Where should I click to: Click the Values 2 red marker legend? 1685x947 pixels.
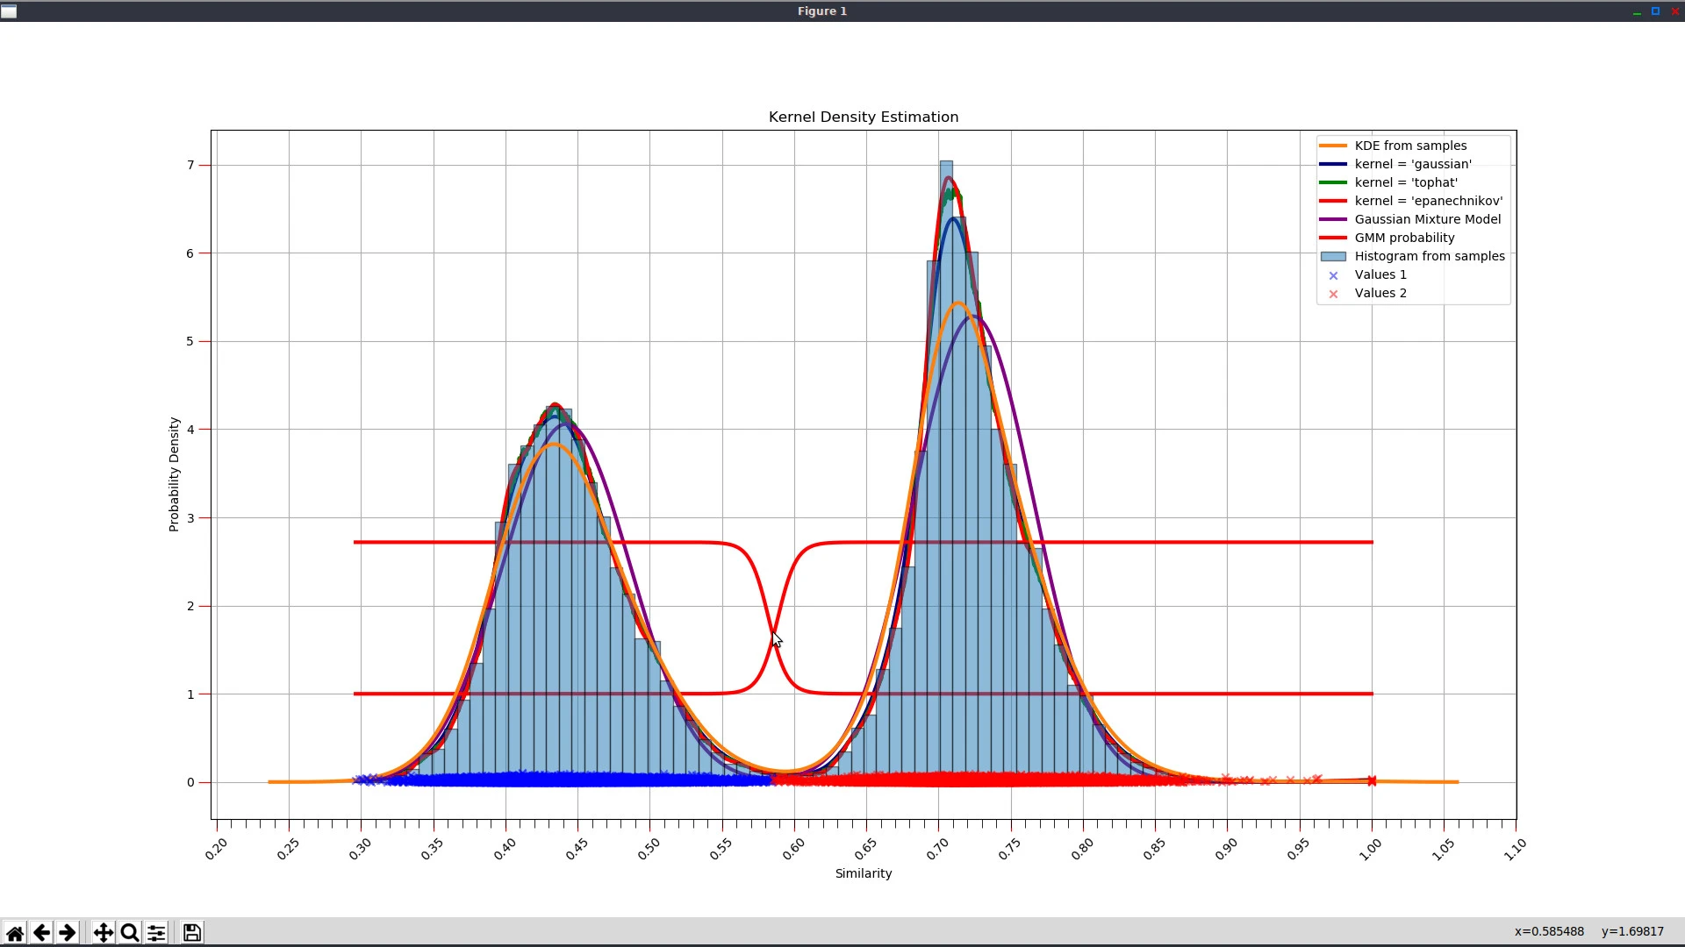click(x=1333, y=294)
